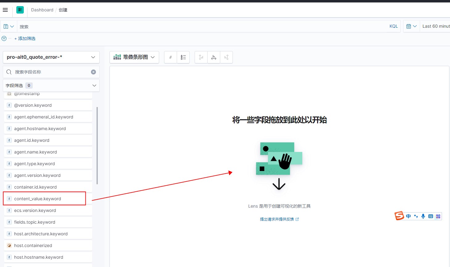Open the saved query menu disk icon
450x267 pixels.
[x=9, y=26]
